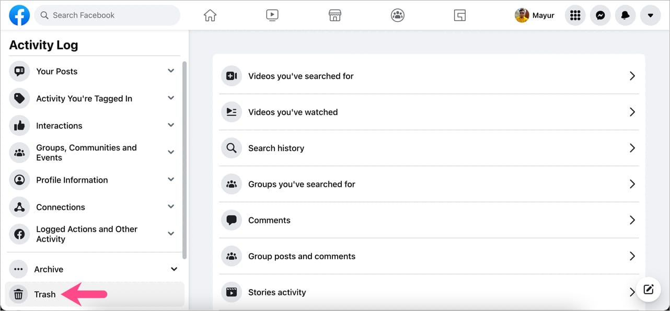This screenshot has width=670, height=311.
Task: Open Marketplace from the top navigation
Action: point(334,15)
